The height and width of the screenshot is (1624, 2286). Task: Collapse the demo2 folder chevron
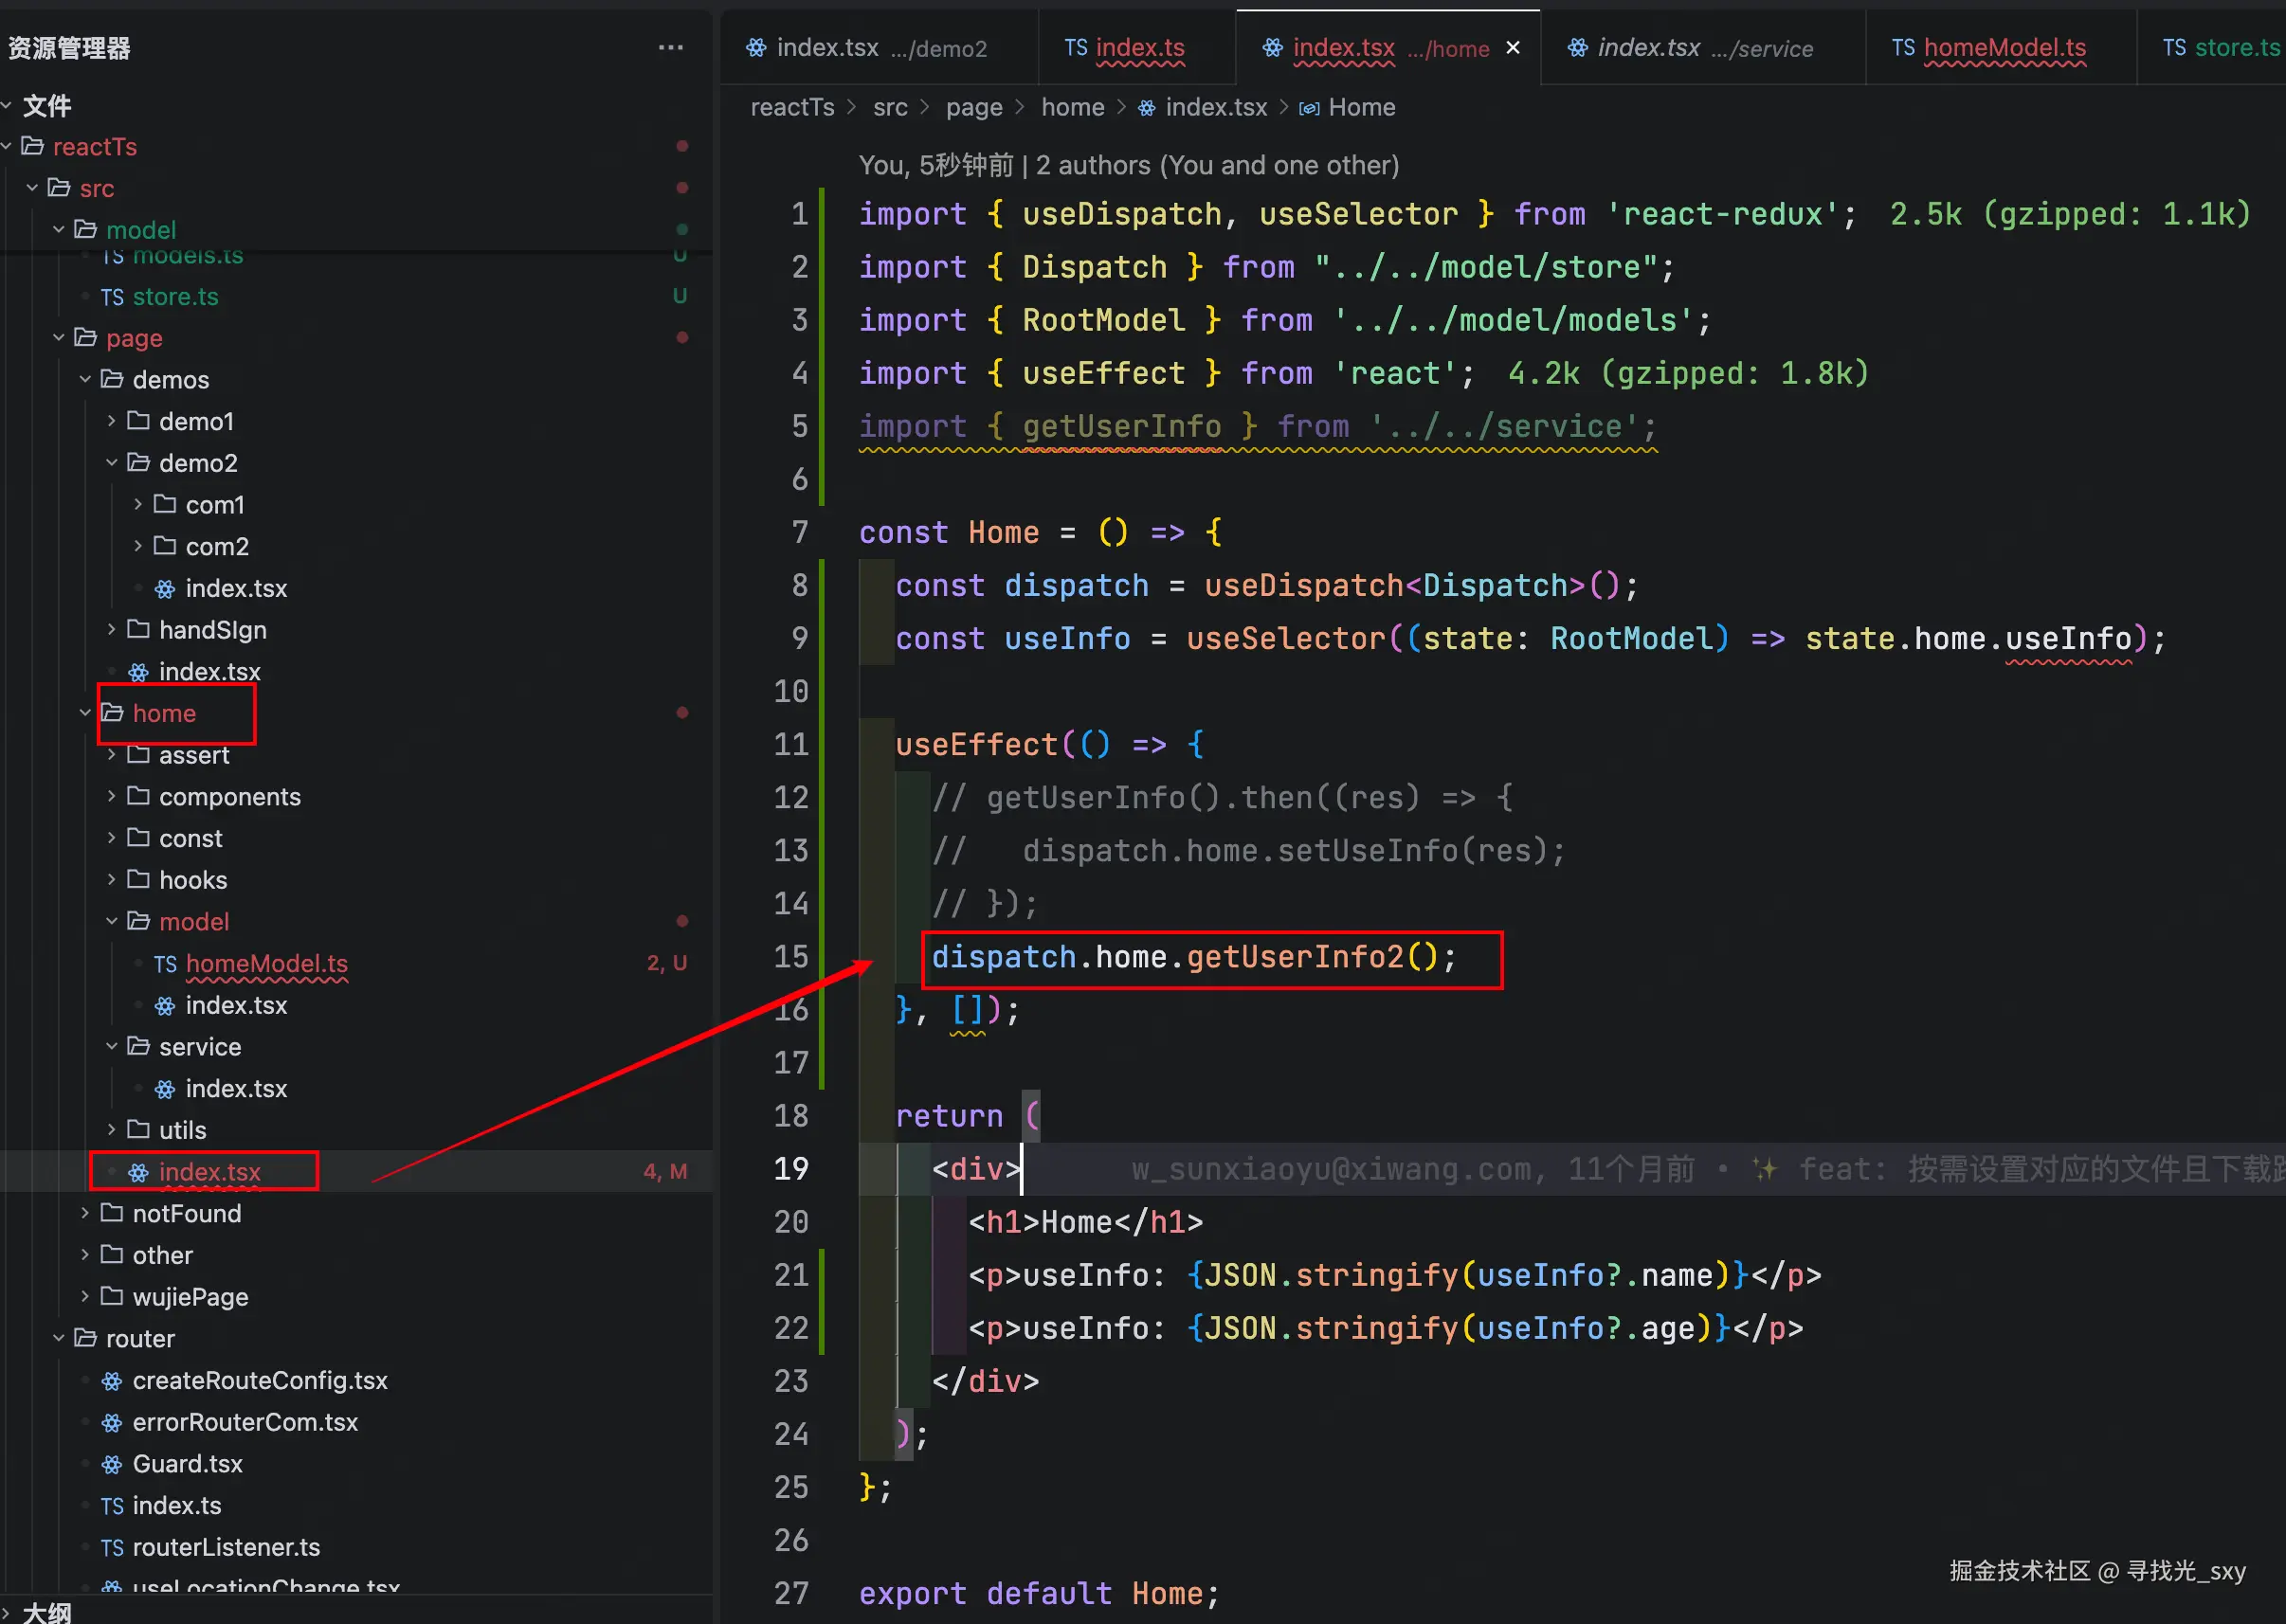click(x=111, y=463)
